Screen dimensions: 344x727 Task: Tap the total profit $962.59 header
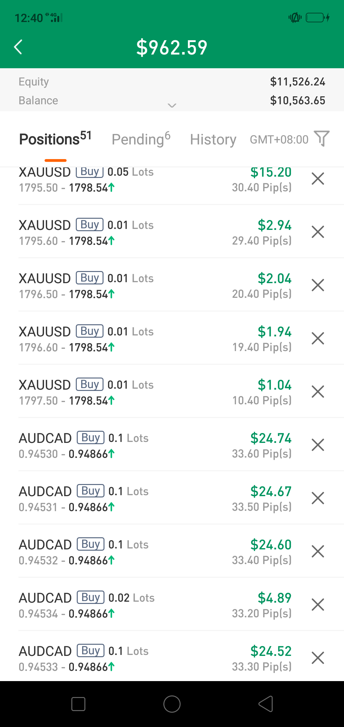click(x=172, y=47)
